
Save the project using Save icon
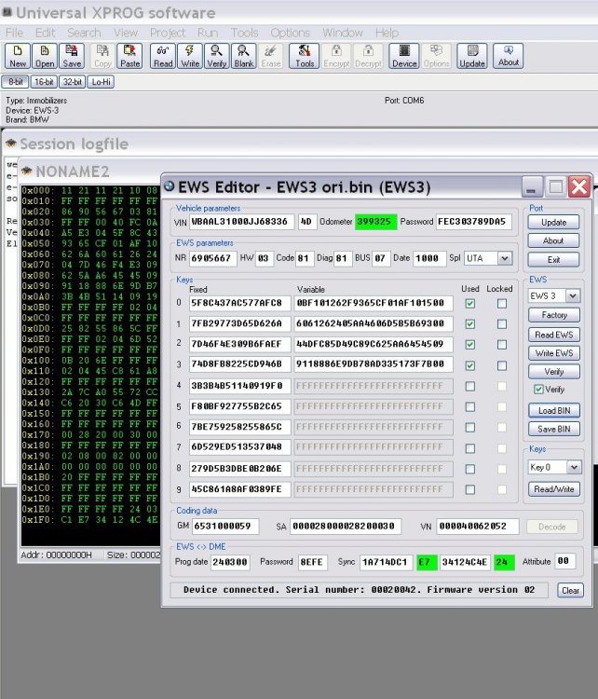pos(72,56)
